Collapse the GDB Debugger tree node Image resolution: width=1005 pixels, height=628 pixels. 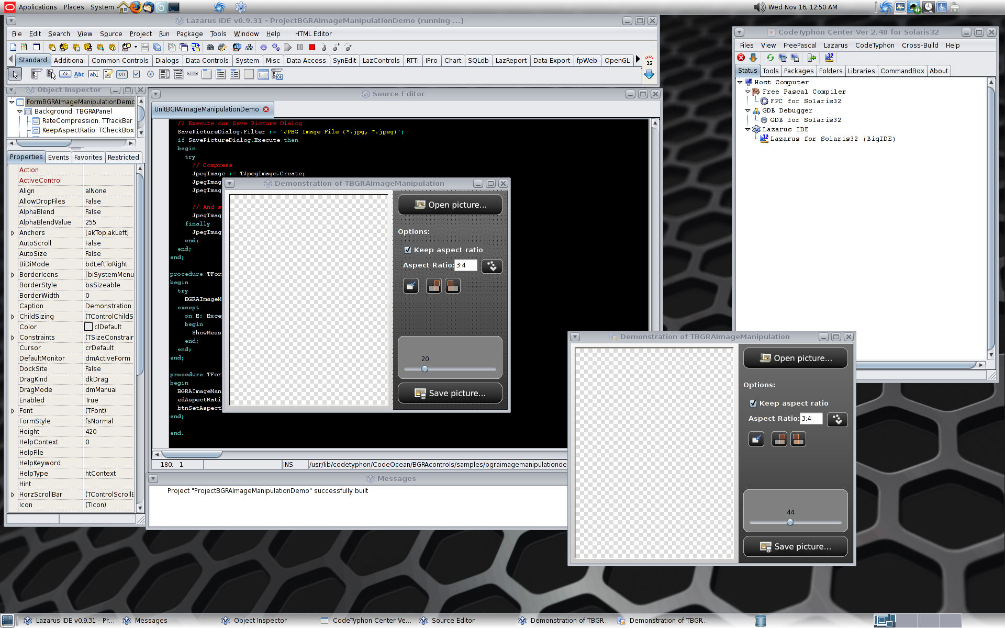[748, 110]
